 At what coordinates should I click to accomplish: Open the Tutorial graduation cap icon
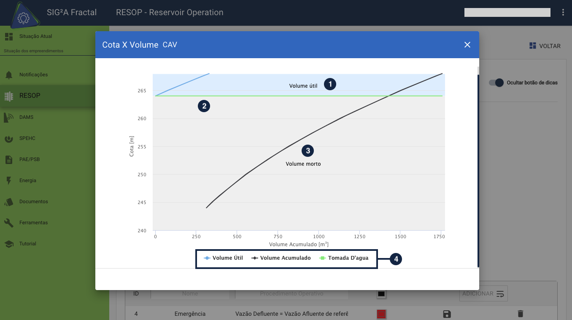[9, 244]
